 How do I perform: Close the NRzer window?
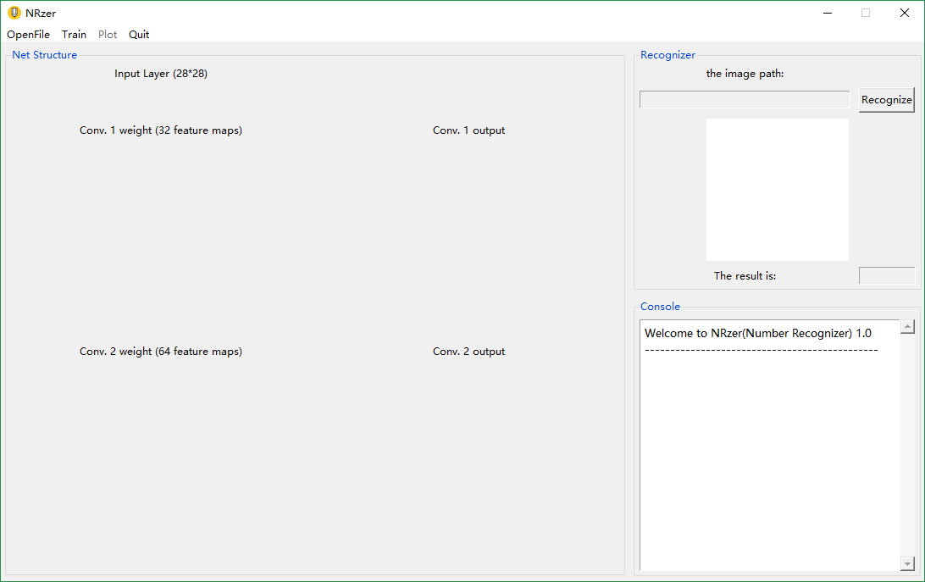[904, 13]
